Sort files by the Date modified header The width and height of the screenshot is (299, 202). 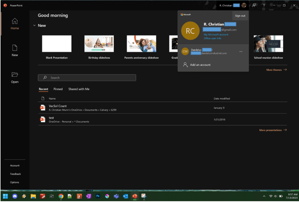(x=221, y=98)
